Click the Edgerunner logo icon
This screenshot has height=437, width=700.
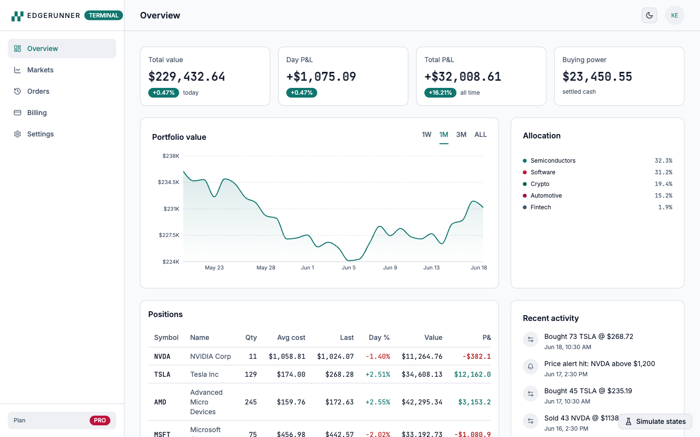[x=17, y=16]
